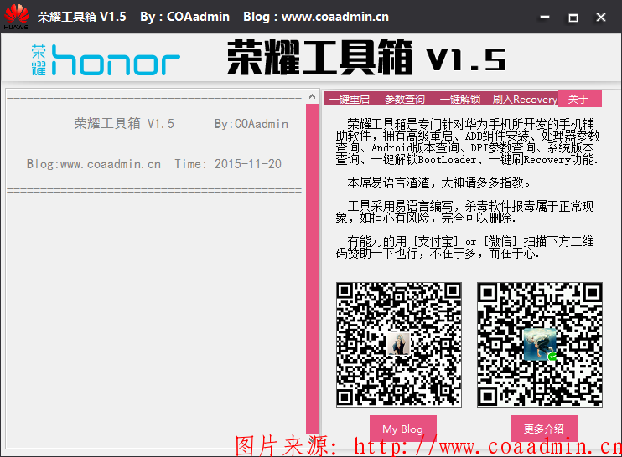Click the honor logo in the header

click(x=106, y=60)
